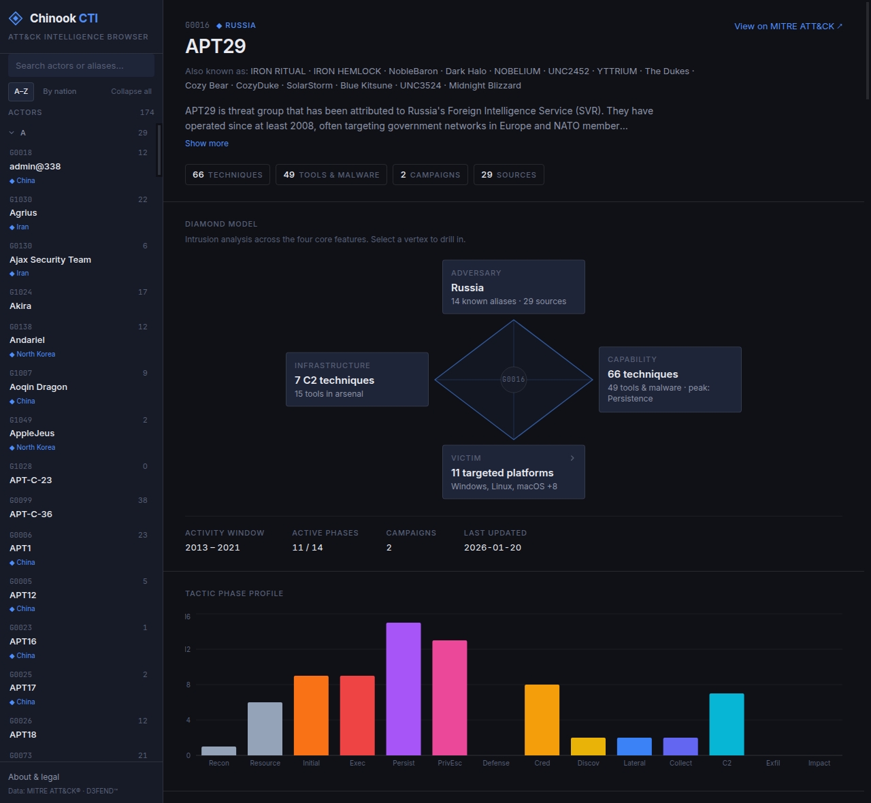Open the About & legal link
The image size is (871, 803).
pyautogui.click(x=34, y=777)
